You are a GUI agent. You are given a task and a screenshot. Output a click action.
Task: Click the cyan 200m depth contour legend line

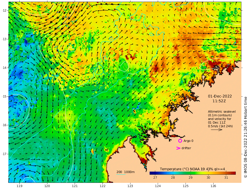(121, 174)
